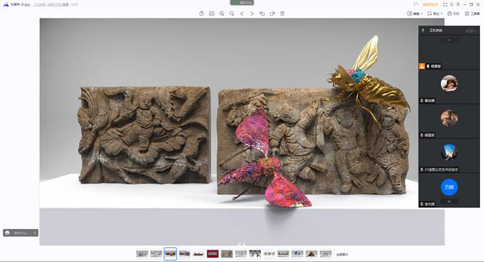484x262 pixels.
Task: Click the zoom out magnifier icon
Action: click(232, 14)
